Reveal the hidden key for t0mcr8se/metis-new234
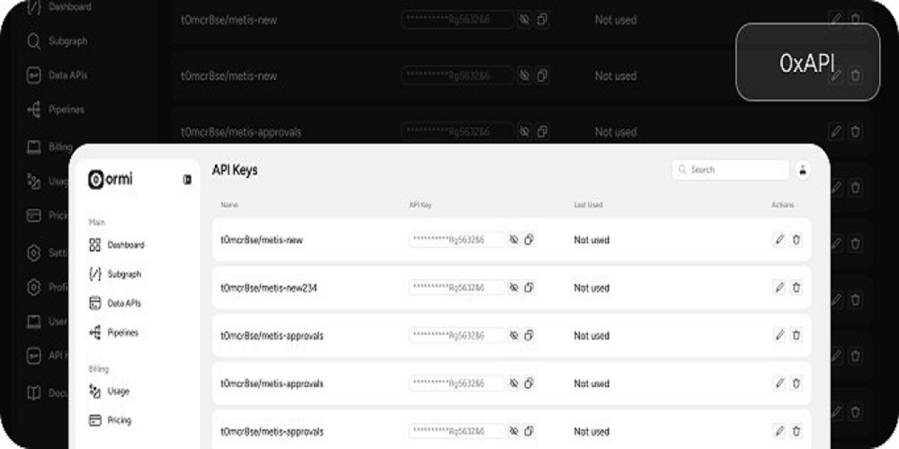The image size is (899, 449). 513,287
